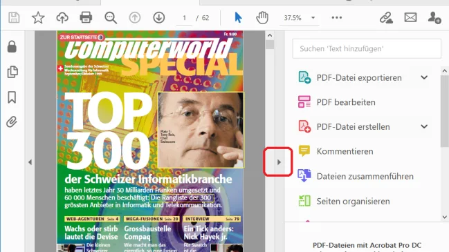The width and height of the screenshot is (449, 252).
Task: Click the Suchen 'Text hinzufügen' search field
Action: (x=367, y=48)
